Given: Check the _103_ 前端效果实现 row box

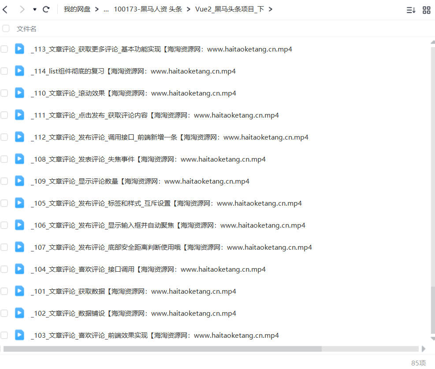Looking at the screenshot, I should [x=4, y=335].
